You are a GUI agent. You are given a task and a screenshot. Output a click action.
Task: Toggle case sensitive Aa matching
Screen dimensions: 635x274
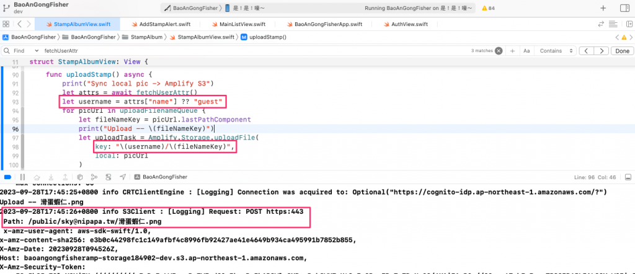526,51
